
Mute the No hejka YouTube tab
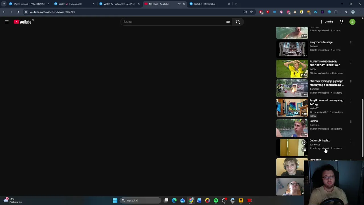[x=179, y=4]
